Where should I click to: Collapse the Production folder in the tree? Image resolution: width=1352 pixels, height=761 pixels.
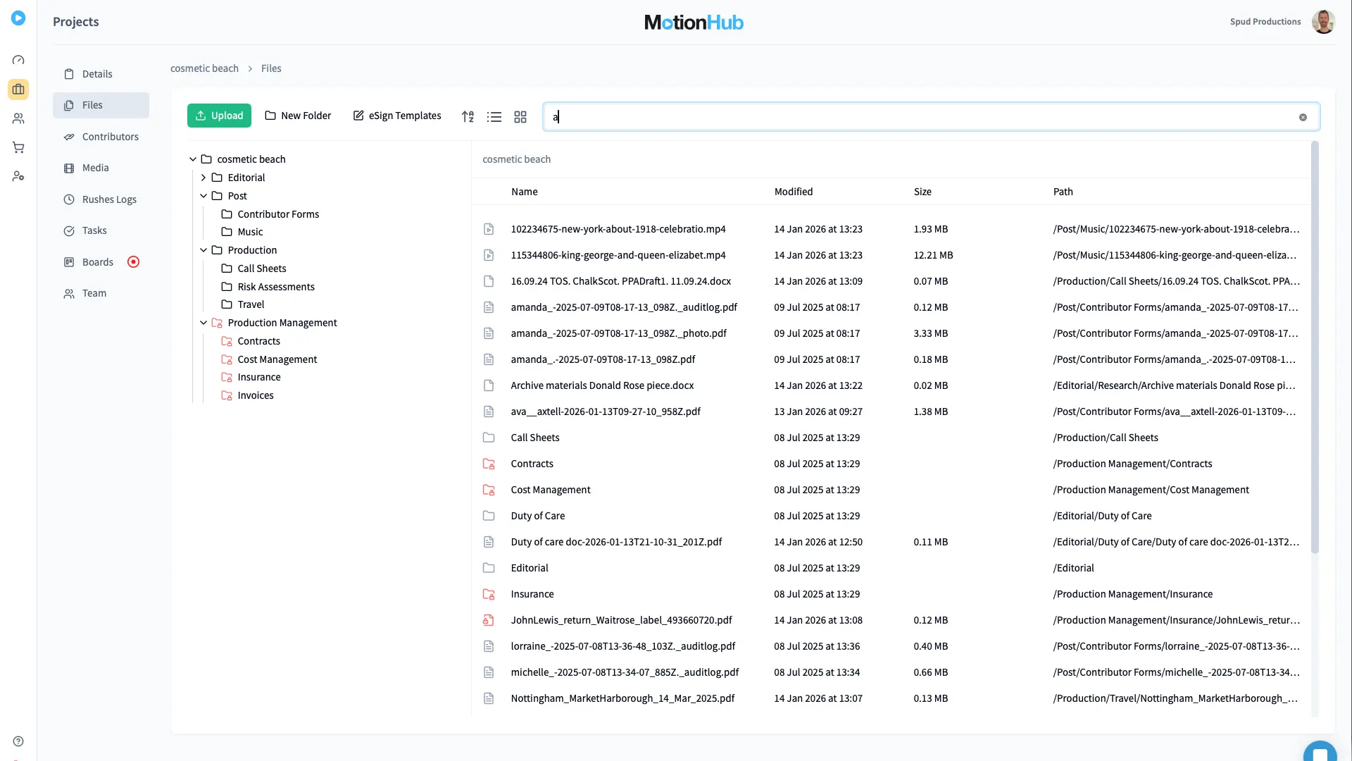click(x=203, y=249)
